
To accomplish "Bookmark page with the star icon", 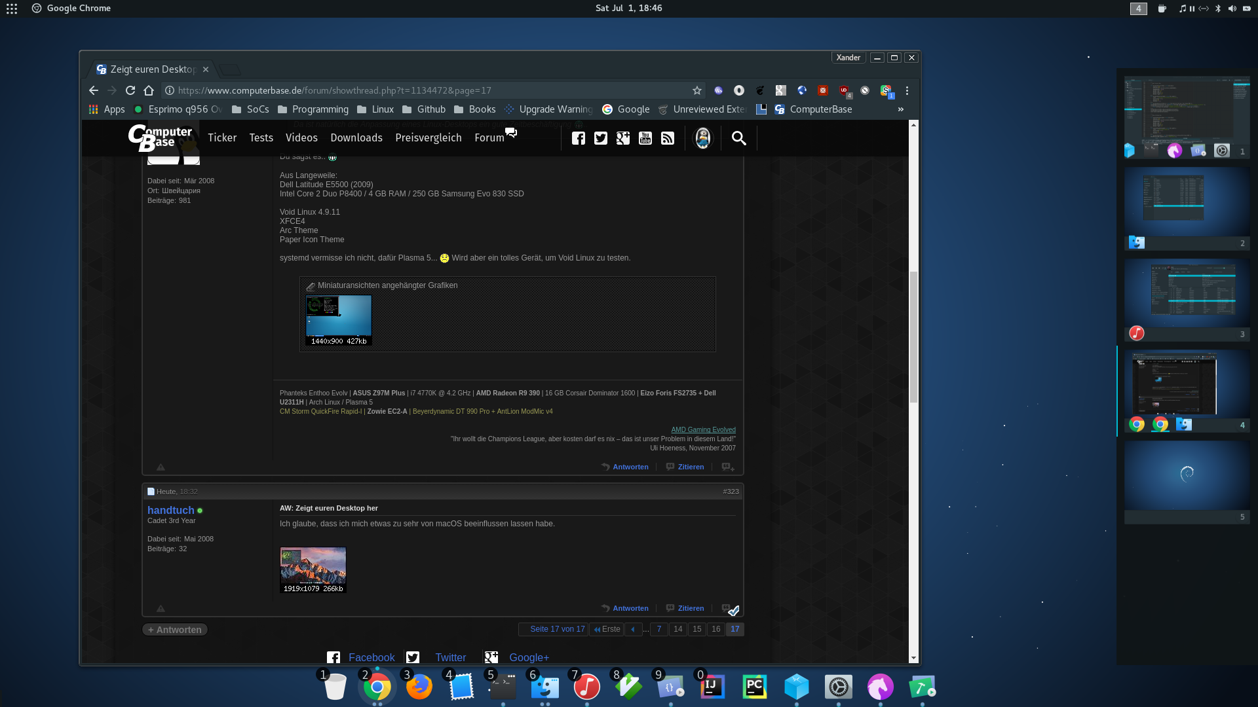I will (697, 90).
